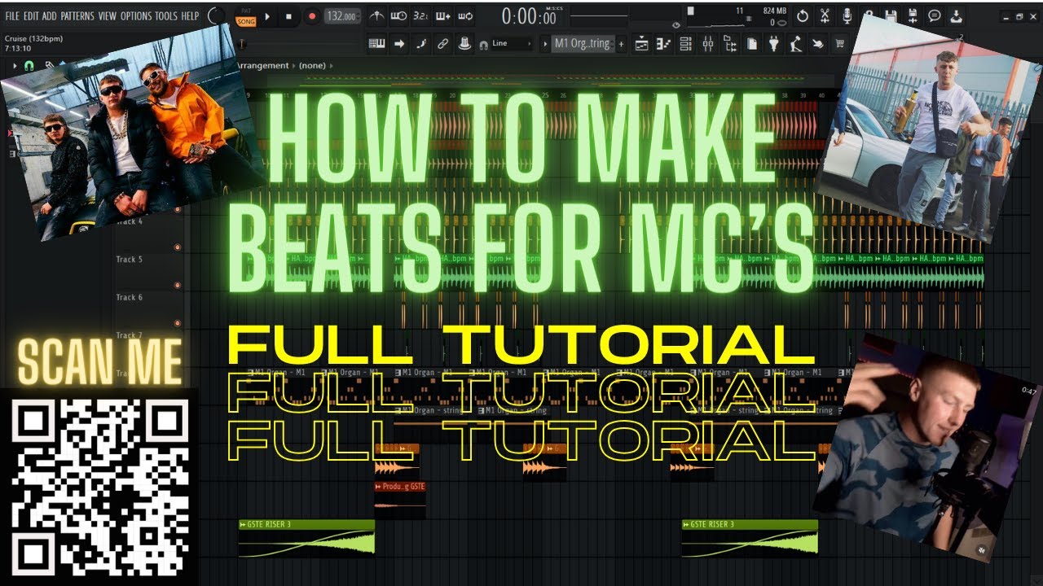Screen dimensions: 1043x586
Task: Add a new pattern with plus button
Action: (x=622, y=44)
